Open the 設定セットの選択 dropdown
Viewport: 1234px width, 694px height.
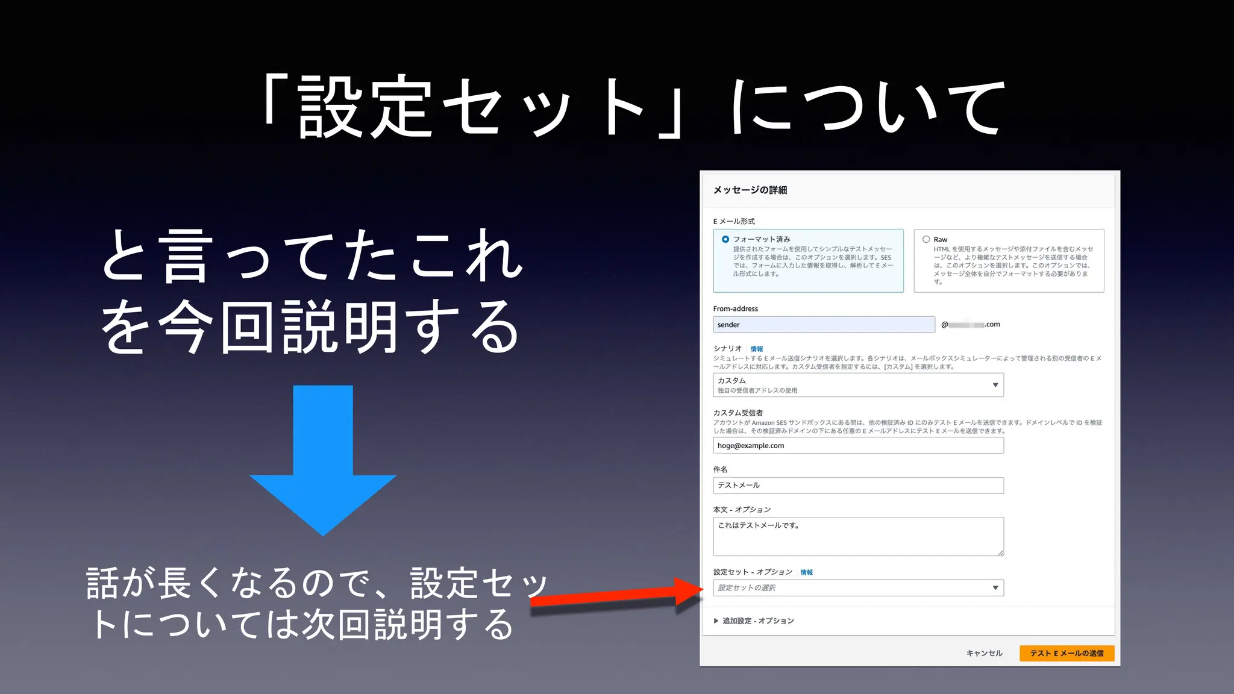[x=858, y=588]
